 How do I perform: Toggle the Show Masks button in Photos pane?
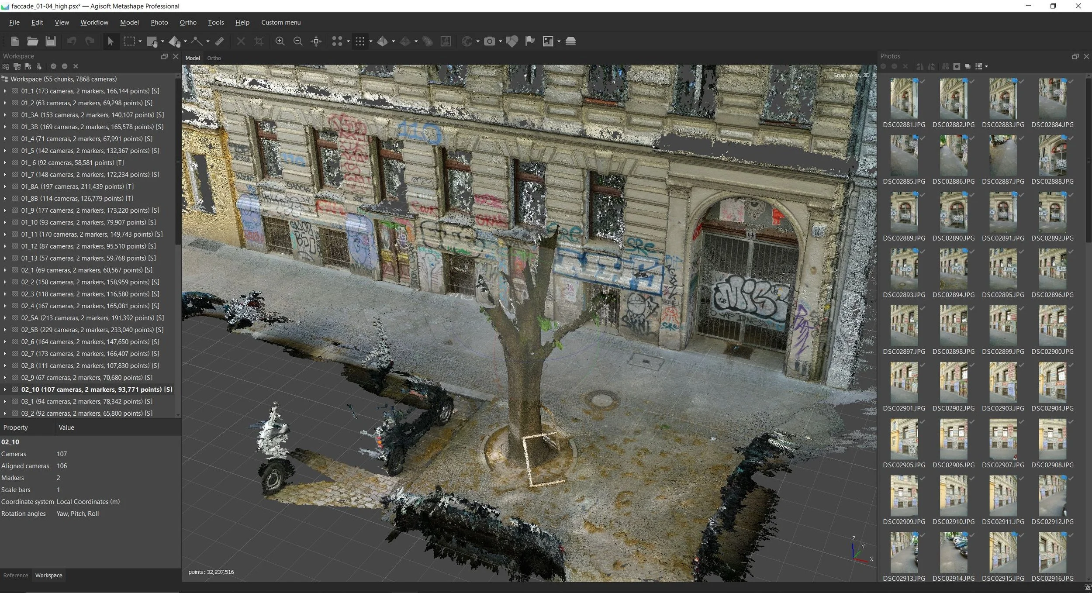click(957, 66)
